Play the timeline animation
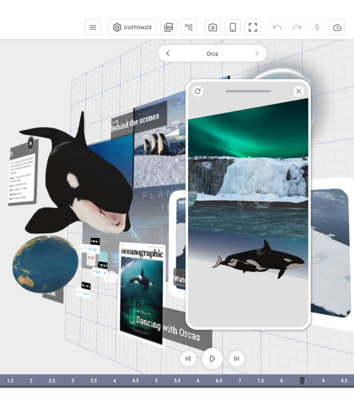Screen dimensions: 354x401 click(x=212, y=358)
